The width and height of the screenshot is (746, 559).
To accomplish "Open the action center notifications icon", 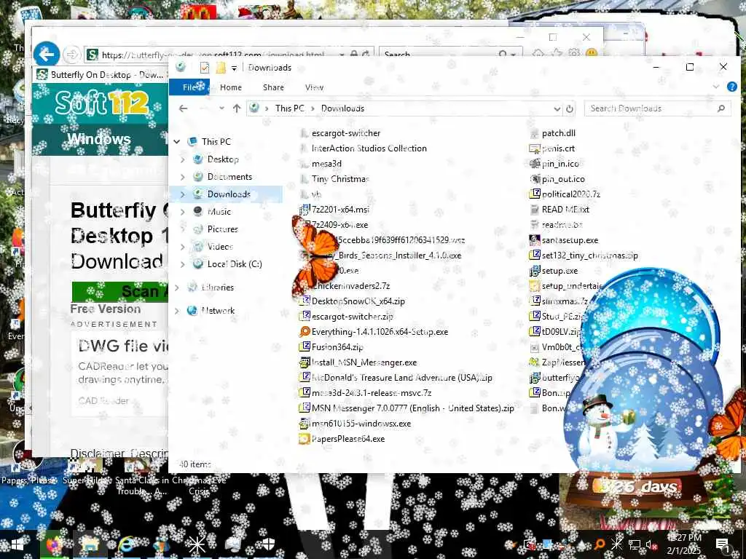I will (x=723, y=545).
